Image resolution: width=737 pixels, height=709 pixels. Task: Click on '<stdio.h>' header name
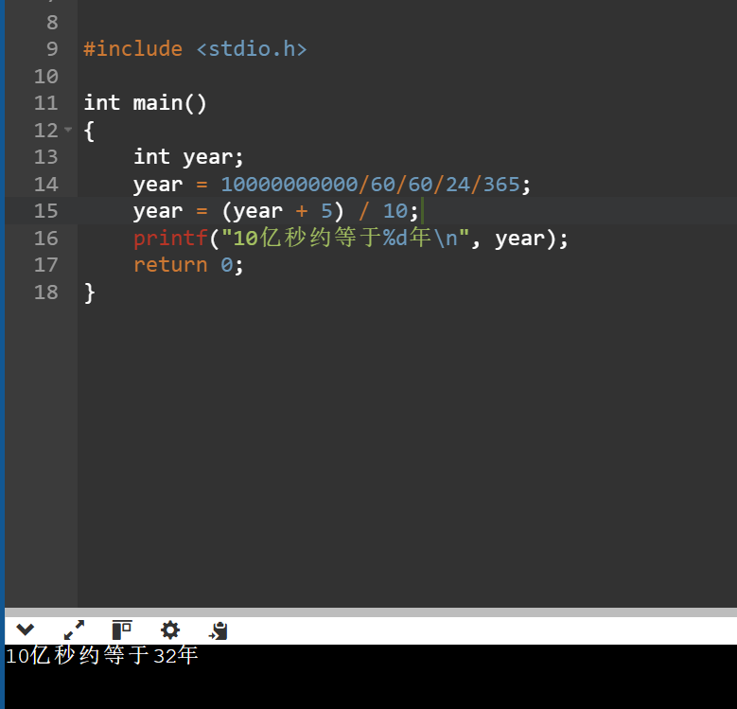(x=252, y=49)
